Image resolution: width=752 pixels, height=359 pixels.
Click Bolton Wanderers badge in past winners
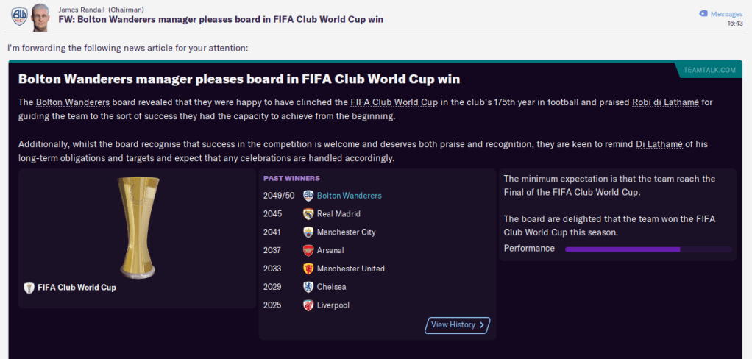(308, 196)
